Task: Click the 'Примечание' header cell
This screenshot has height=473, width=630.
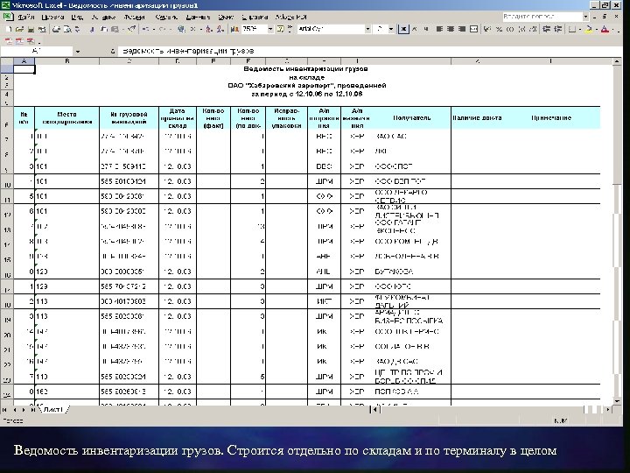Action: click(551, 118)
